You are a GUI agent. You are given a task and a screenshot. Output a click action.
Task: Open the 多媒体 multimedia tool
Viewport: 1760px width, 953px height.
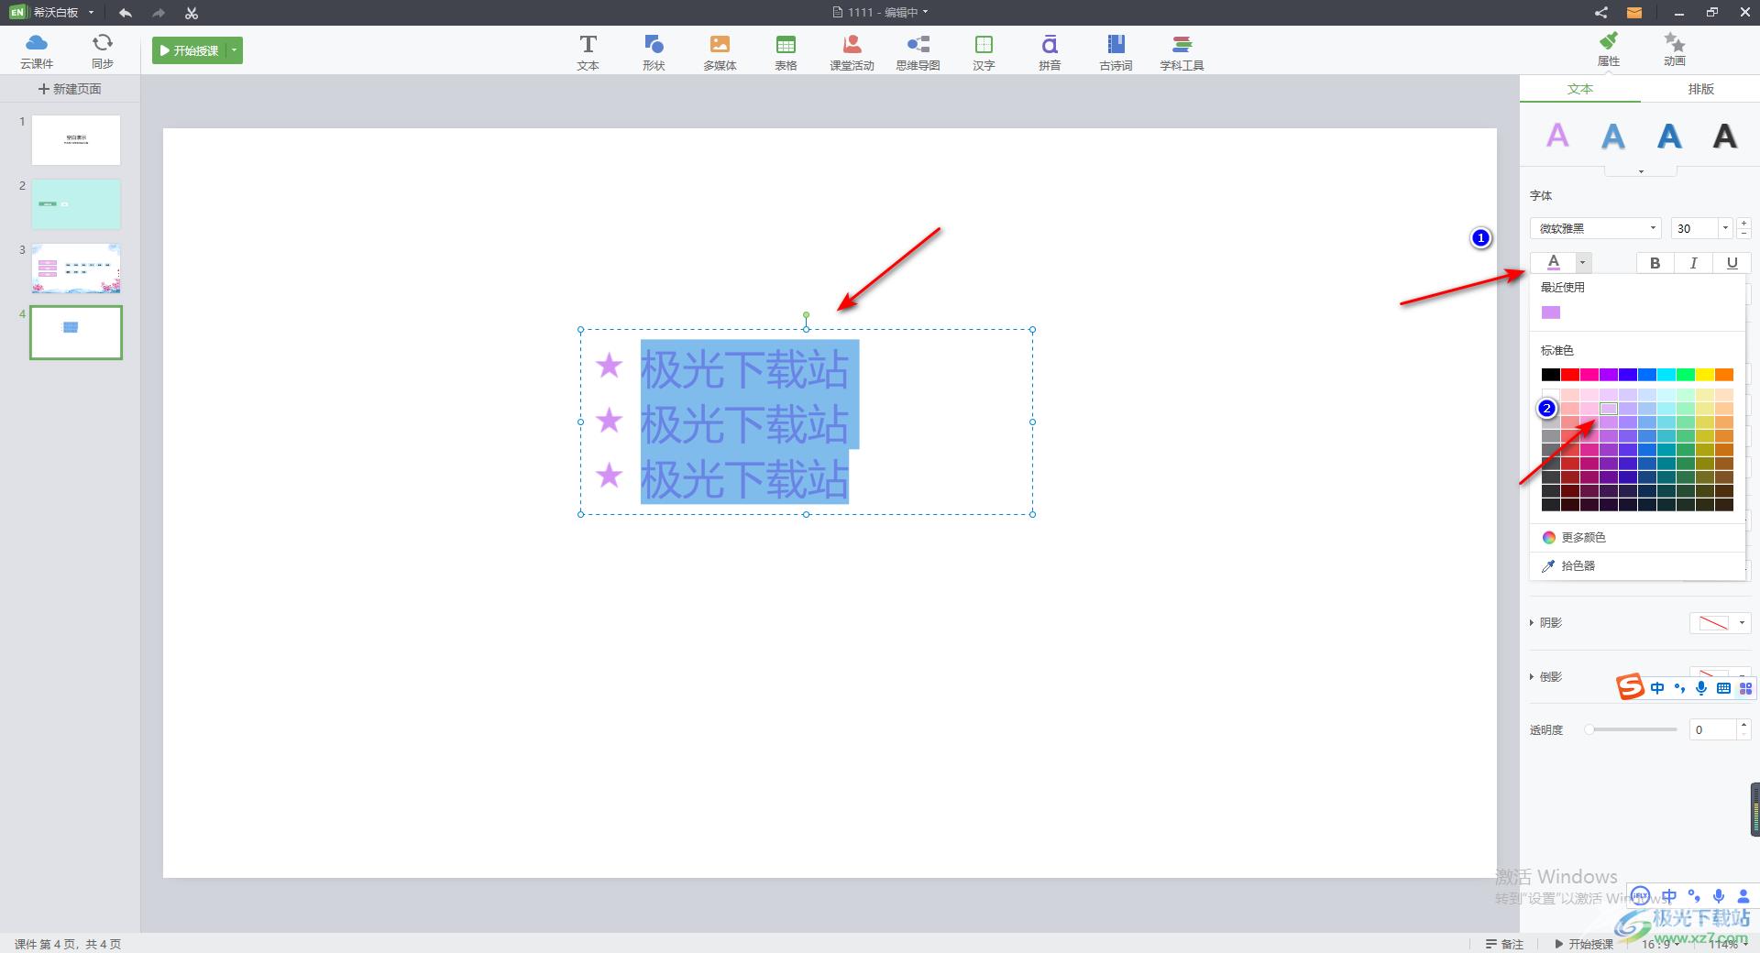pos(720,52)
